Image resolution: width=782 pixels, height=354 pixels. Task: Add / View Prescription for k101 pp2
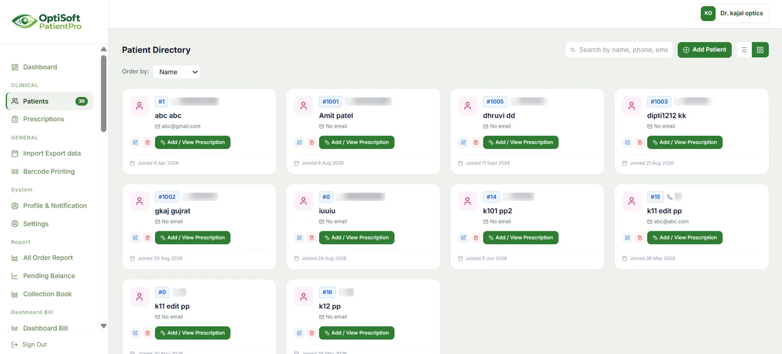[521, 238]
